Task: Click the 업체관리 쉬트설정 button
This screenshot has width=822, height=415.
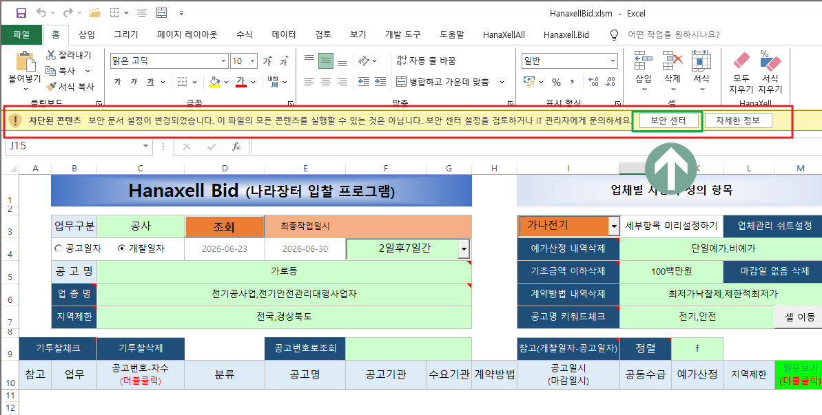Action: coord(775,226)
